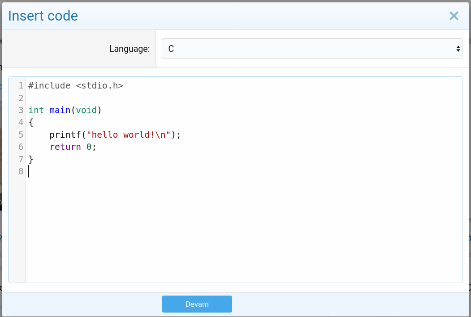Click line number 8 in the gutter
This screenshot has width=471, height=317.
pyautogui.click(x=21, y=171)
